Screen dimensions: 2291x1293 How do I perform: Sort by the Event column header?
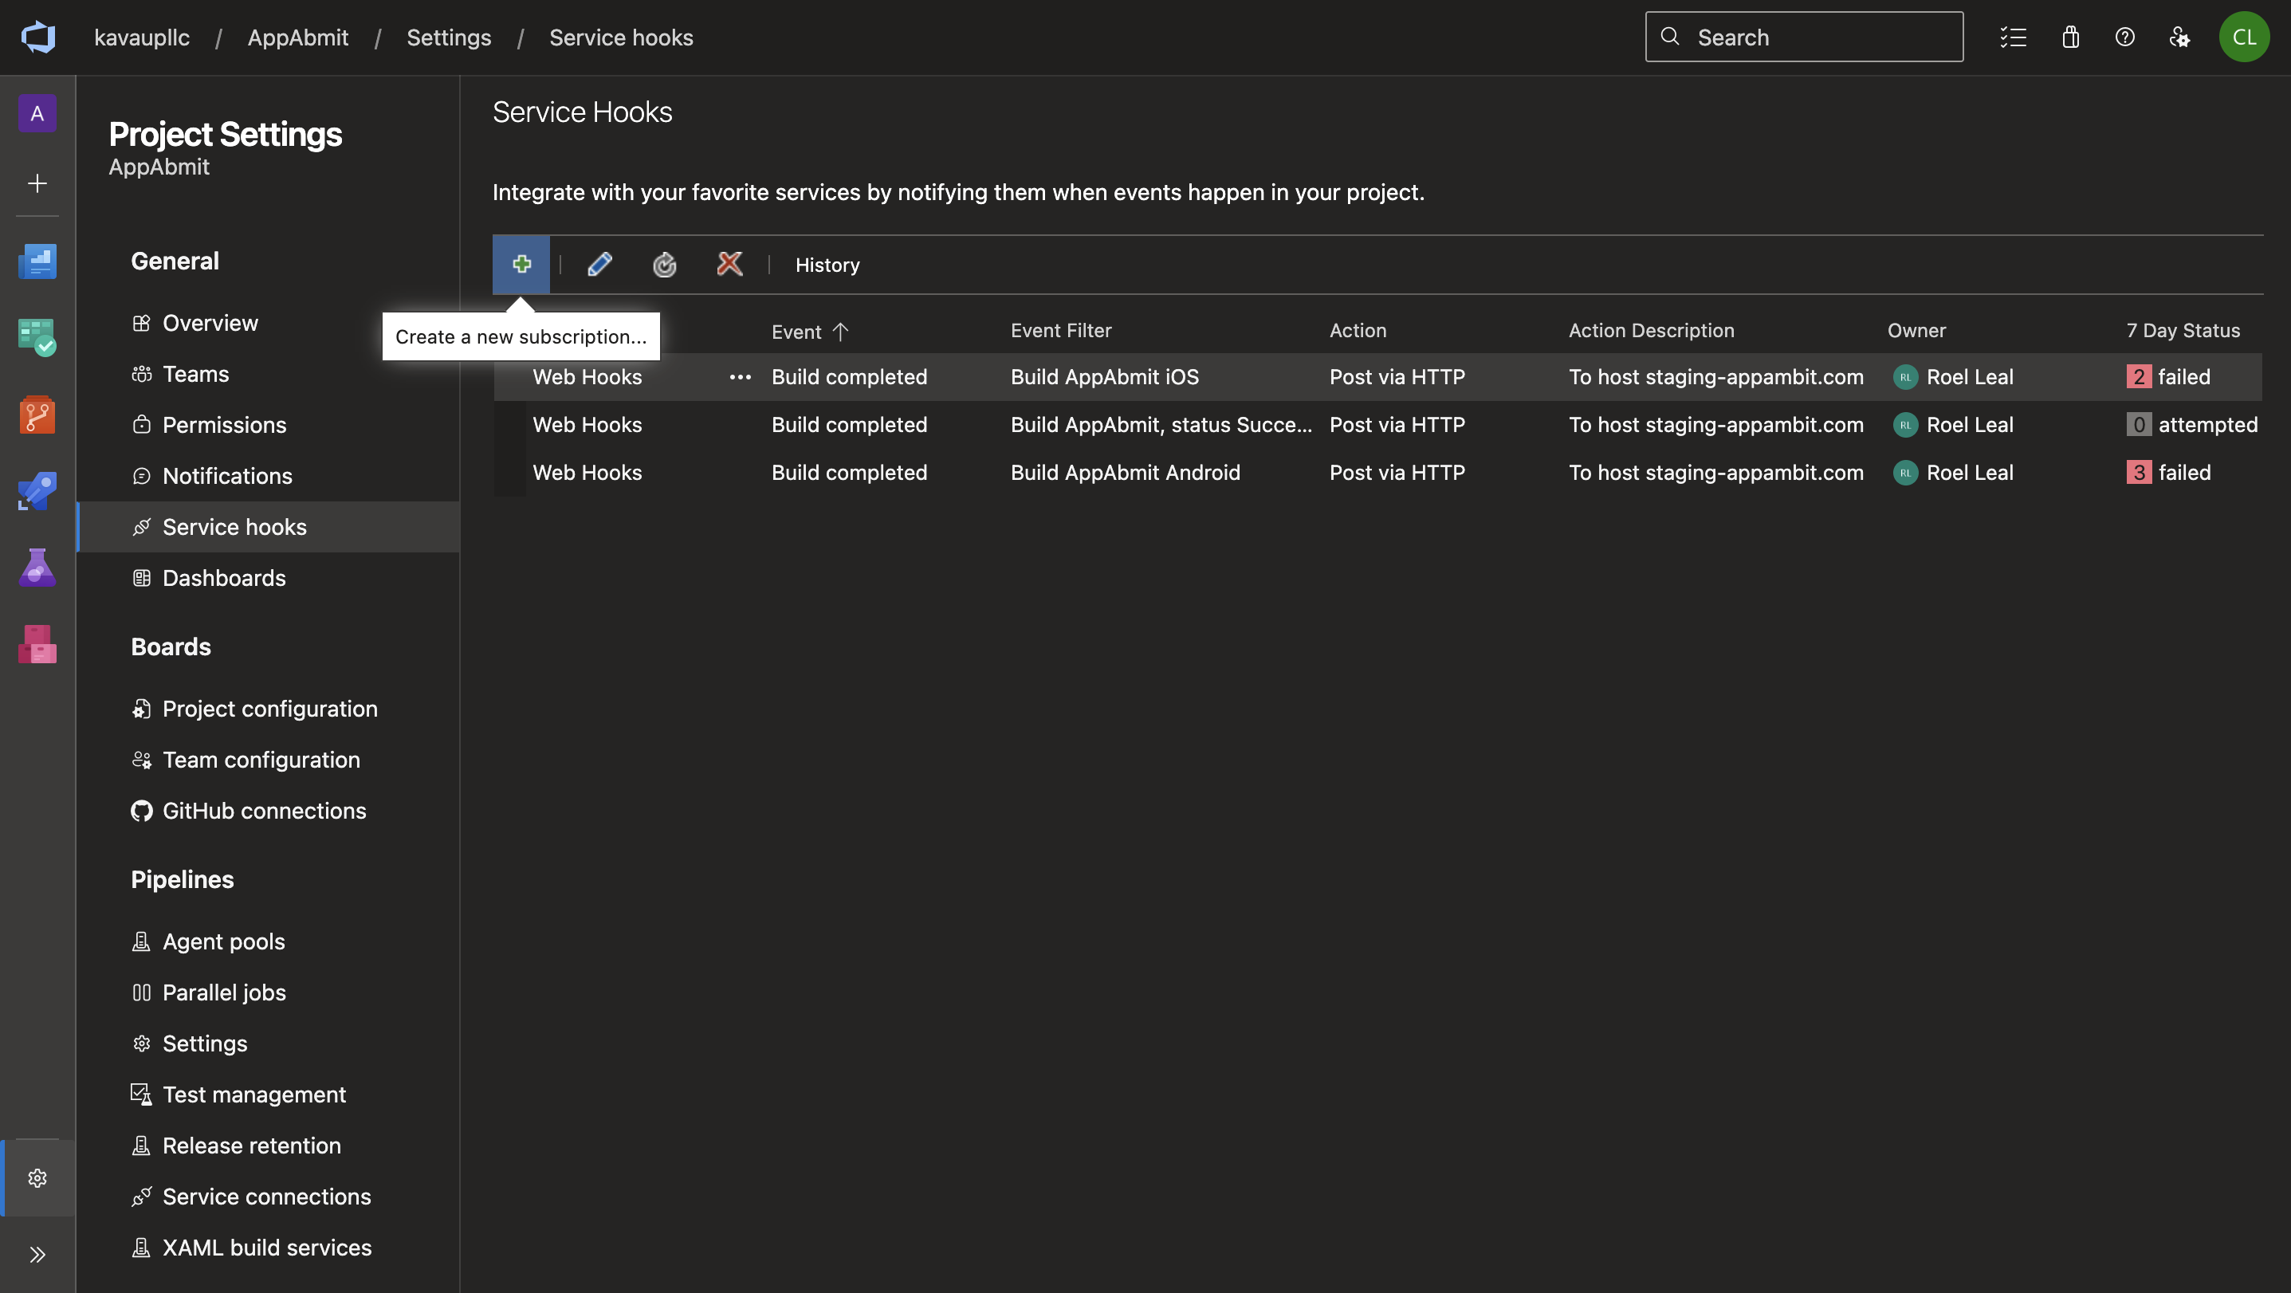click(x=797, y=332)
